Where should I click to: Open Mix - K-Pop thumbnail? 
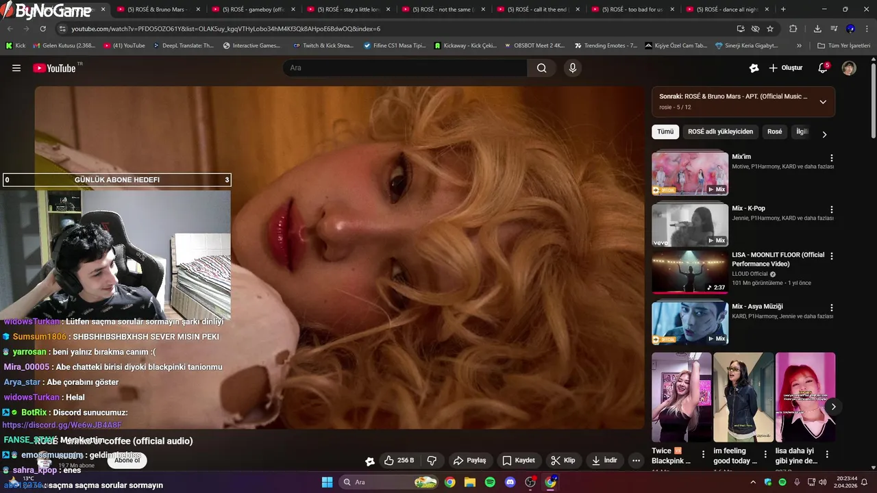[x=690, y=224]
